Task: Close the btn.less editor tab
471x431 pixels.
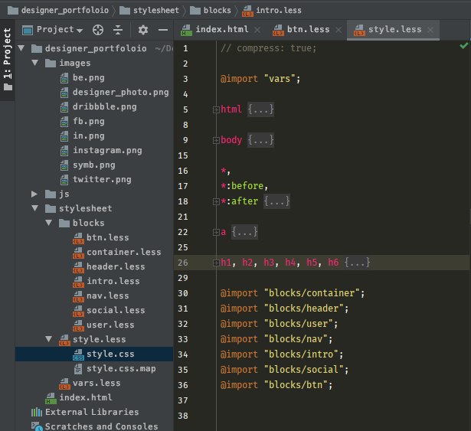Action: (338, 30)
